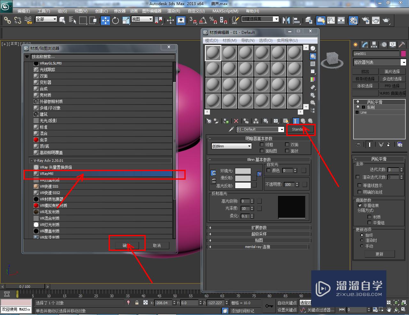Confirm with the 确定 button
The width and height of the screenshot is (409, 315).
(127, 245)
